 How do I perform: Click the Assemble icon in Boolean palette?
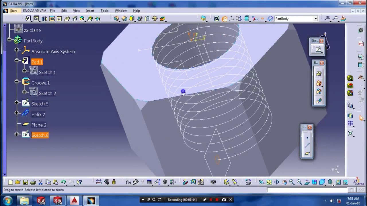319,74
